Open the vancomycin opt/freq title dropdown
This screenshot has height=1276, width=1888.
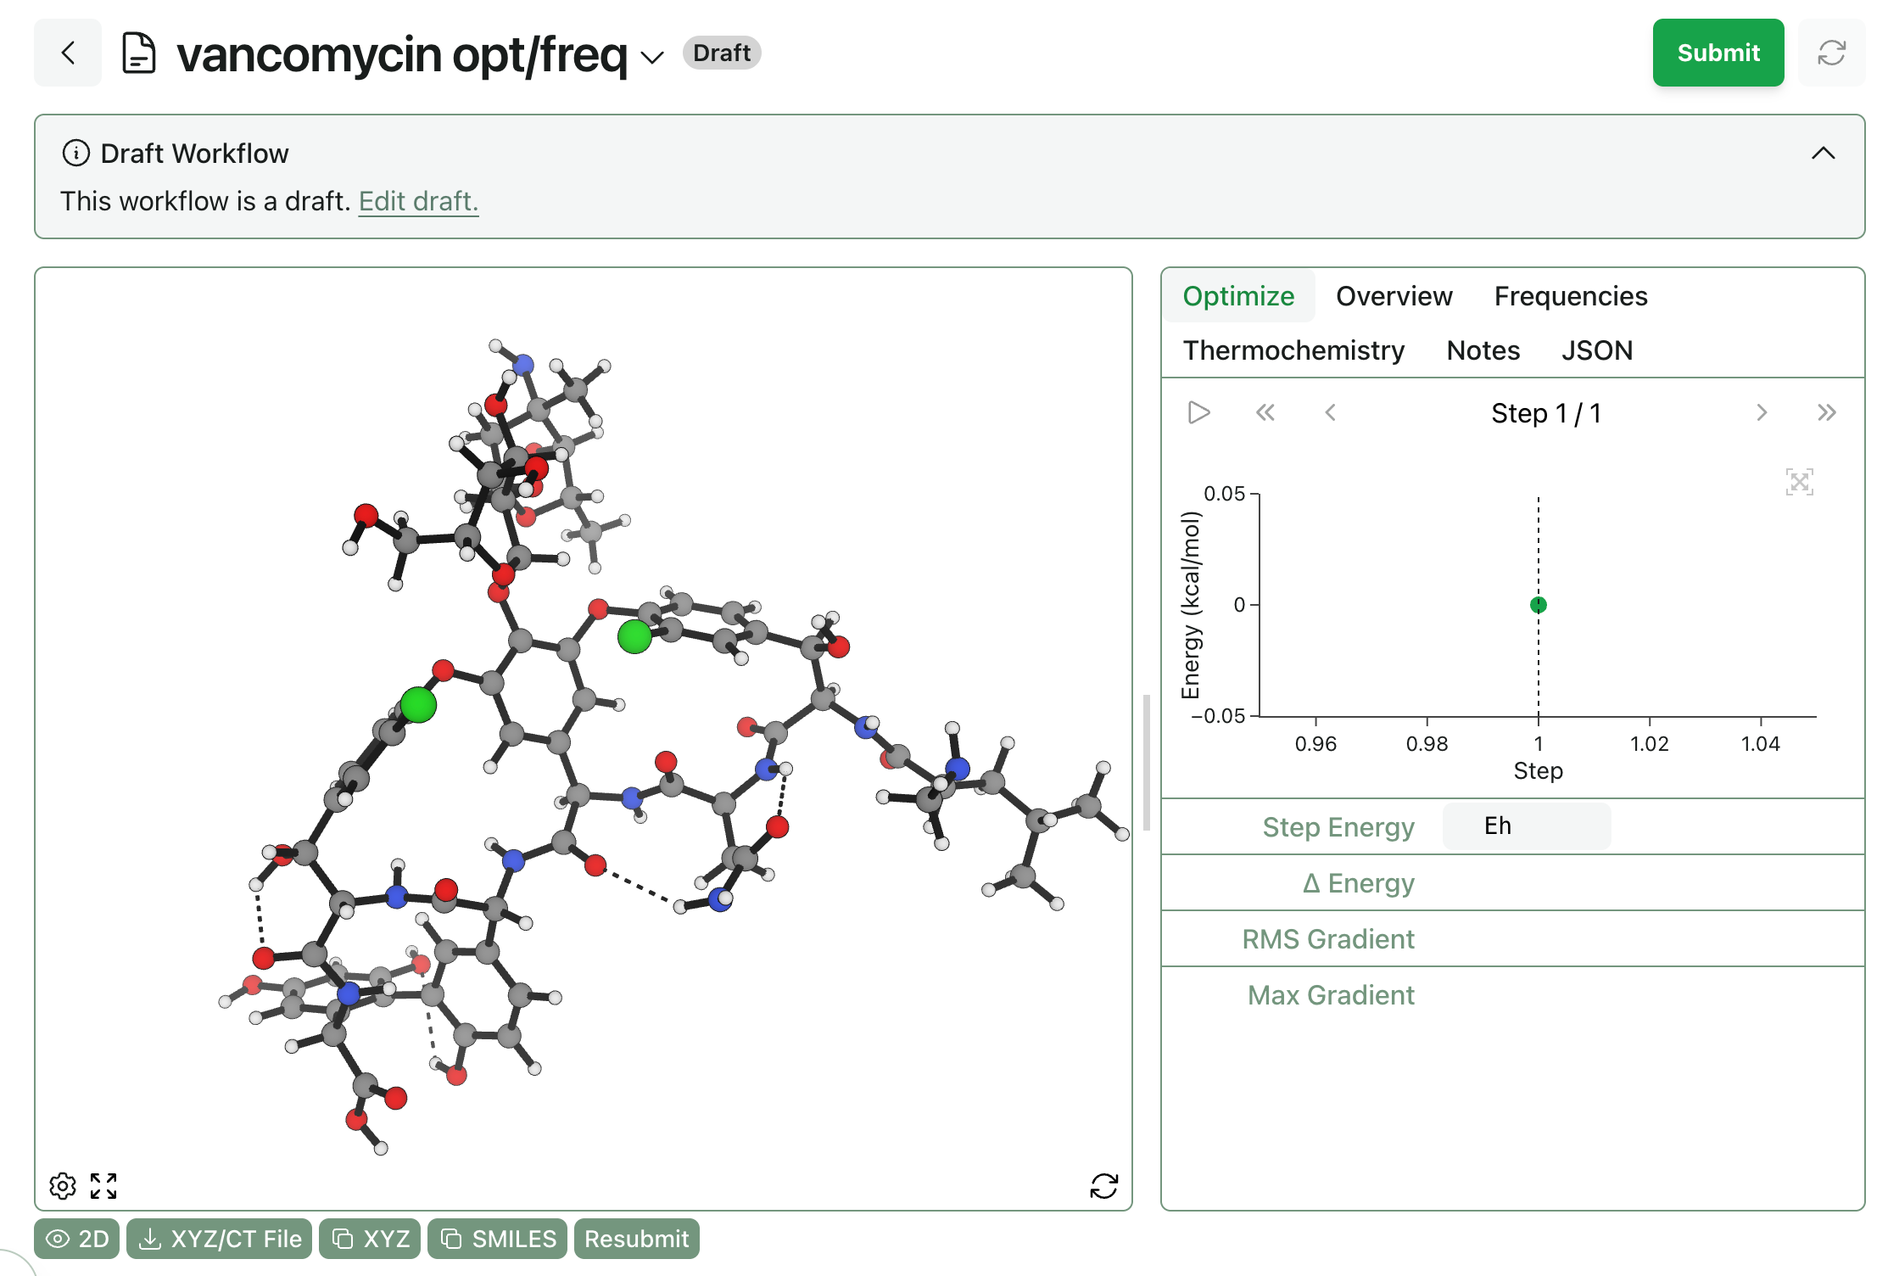[x=651, y=57]
